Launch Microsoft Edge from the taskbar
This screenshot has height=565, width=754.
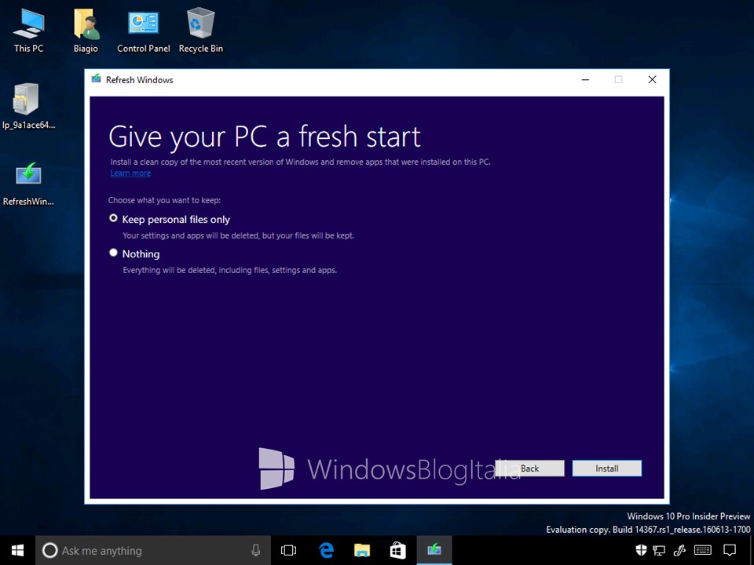(326, 550)
